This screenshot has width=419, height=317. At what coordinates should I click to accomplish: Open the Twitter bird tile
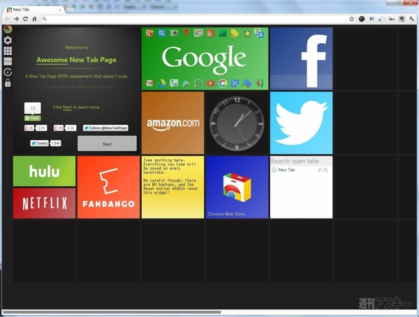tap(301, 123)
